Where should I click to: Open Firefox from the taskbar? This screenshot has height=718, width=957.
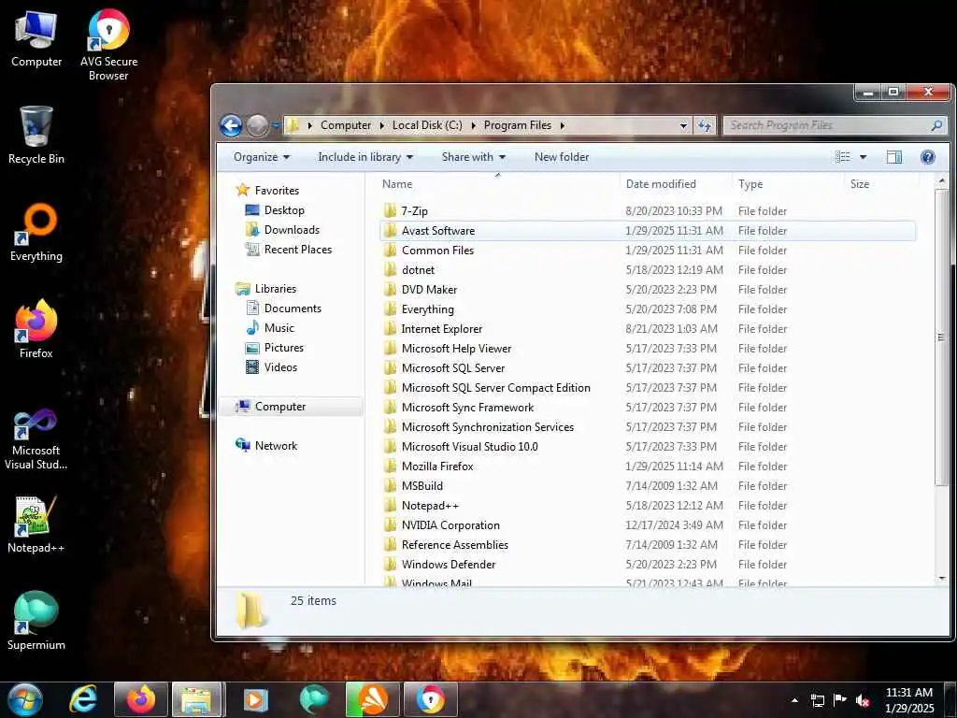(141, 699)
